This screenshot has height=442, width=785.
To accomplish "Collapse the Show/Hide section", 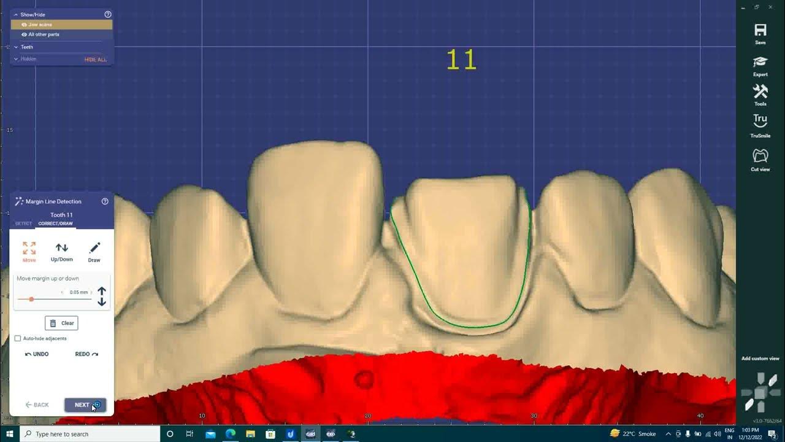I will point(16,14).
